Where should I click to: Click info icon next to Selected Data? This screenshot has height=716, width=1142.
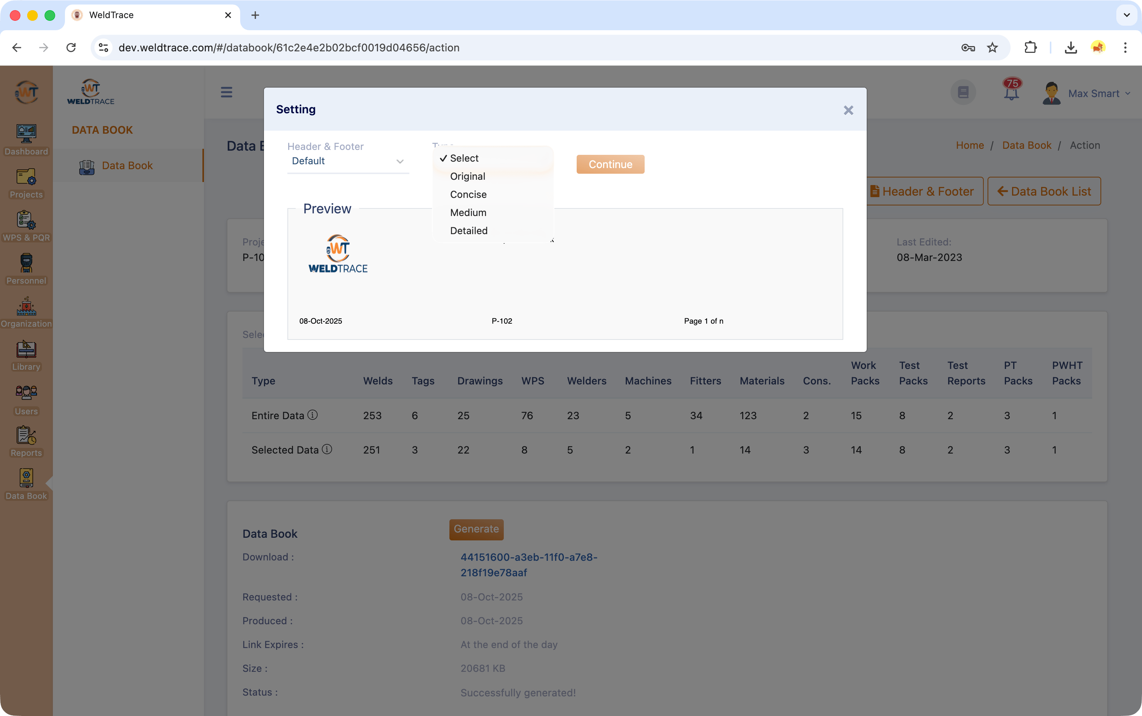coord(327,449)
